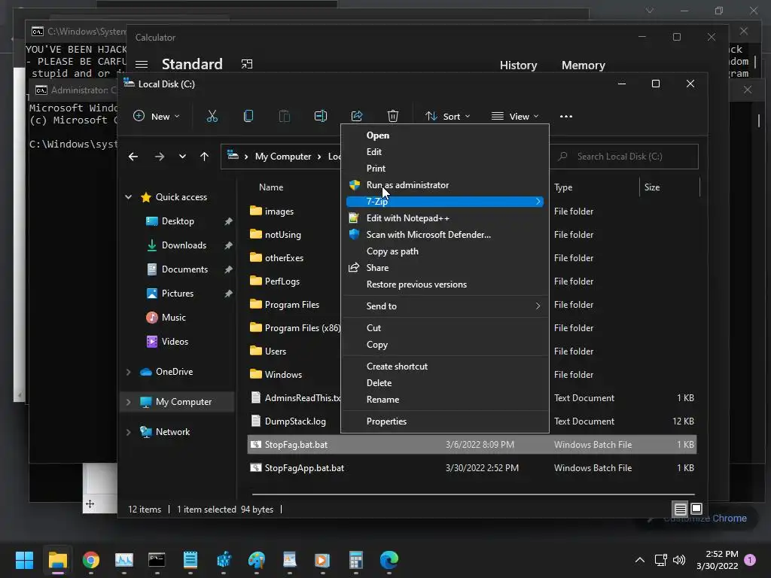Go up one folder level arrow
Screen dimensions: 771x578
(205, 157)
